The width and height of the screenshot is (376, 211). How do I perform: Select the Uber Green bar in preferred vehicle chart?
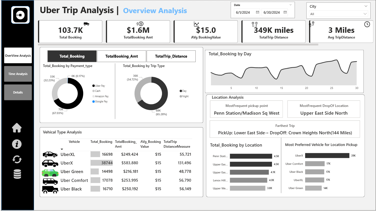pos(313,188)
